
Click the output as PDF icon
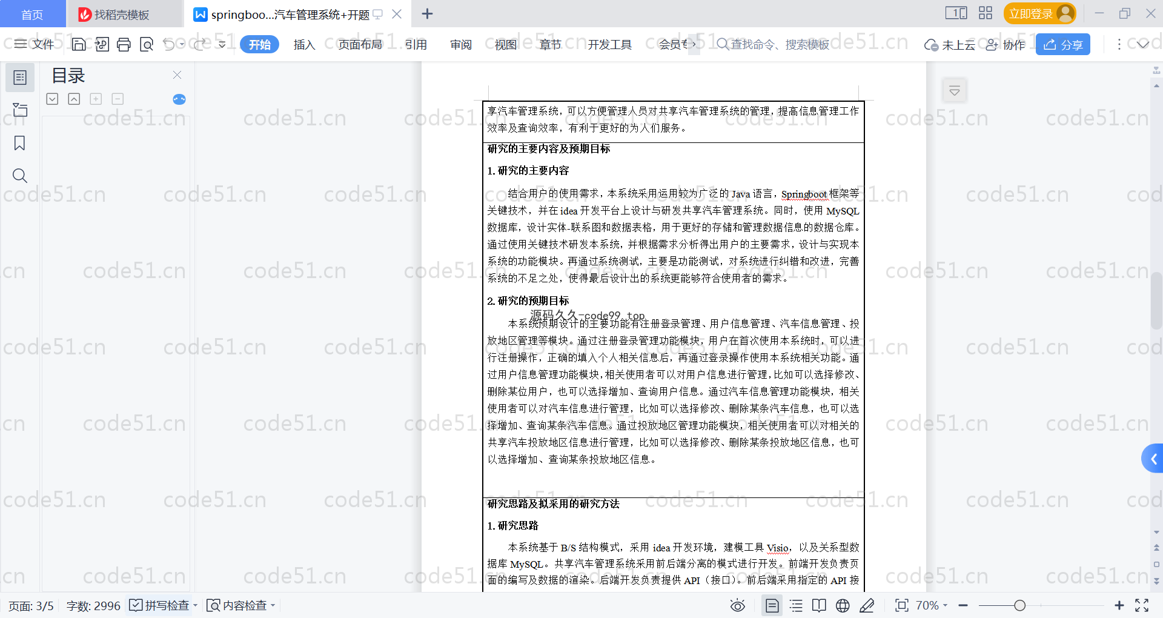(102, 44)
